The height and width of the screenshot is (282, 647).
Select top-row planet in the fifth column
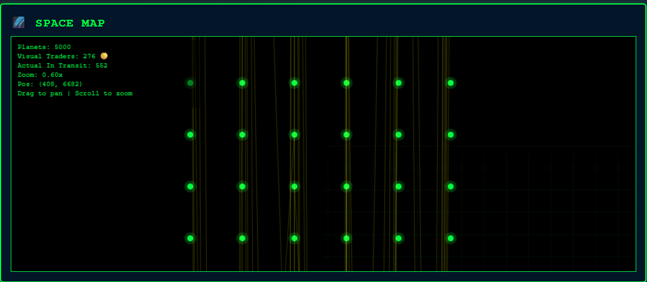click(x=398, y=83)
